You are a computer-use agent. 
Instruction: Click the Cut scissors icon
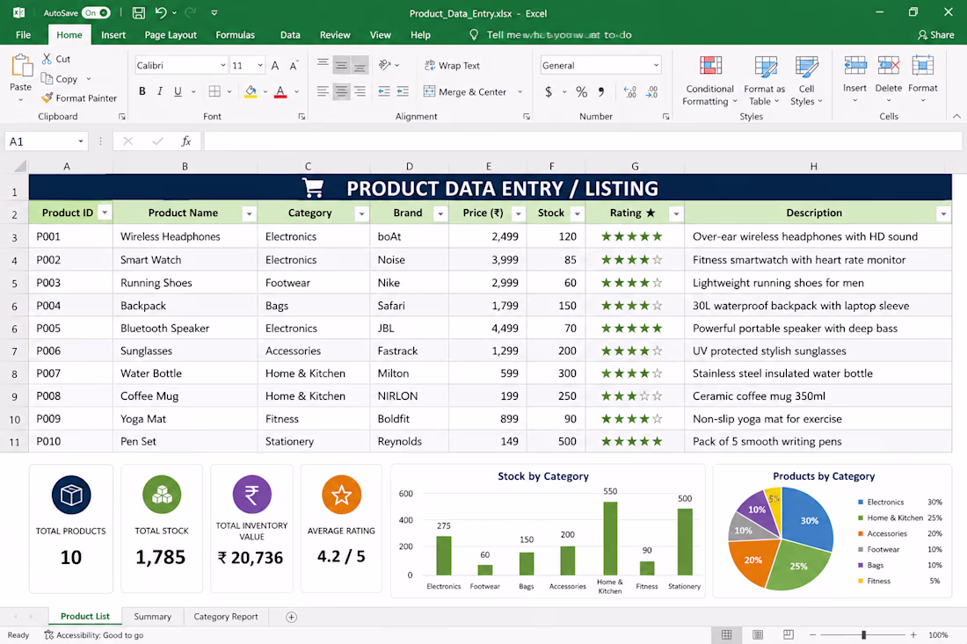tap(47, 59)
